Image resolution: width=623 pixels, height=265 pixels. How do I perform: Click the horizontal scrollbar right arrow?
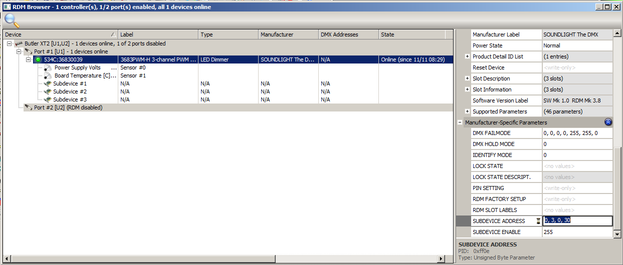click(x=442, y=258)
